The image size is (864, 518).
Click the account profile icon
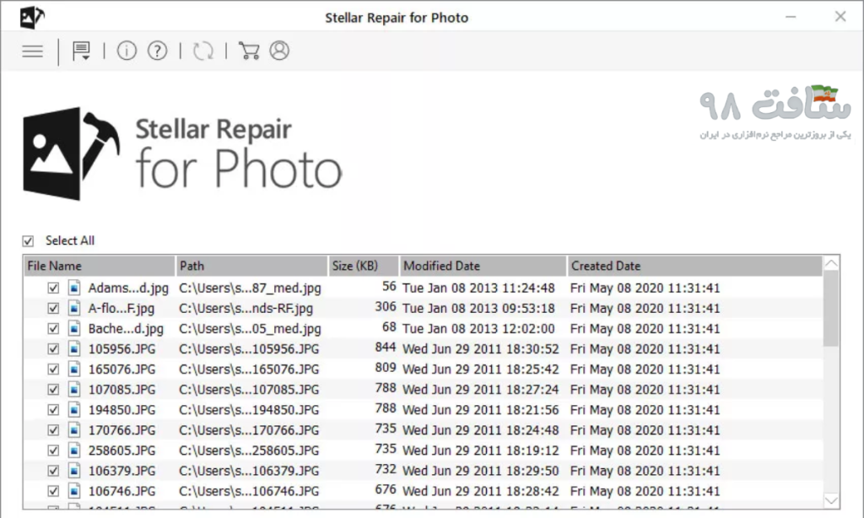[x=279, y=51]
